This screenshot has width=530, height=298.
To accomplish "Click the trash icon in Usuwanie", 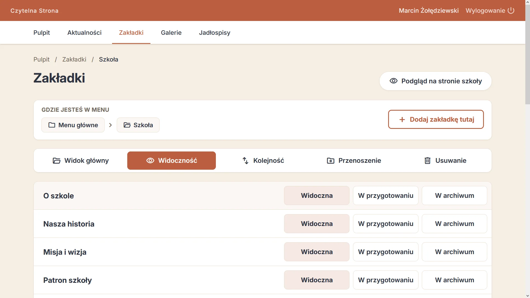I will 427,161.
